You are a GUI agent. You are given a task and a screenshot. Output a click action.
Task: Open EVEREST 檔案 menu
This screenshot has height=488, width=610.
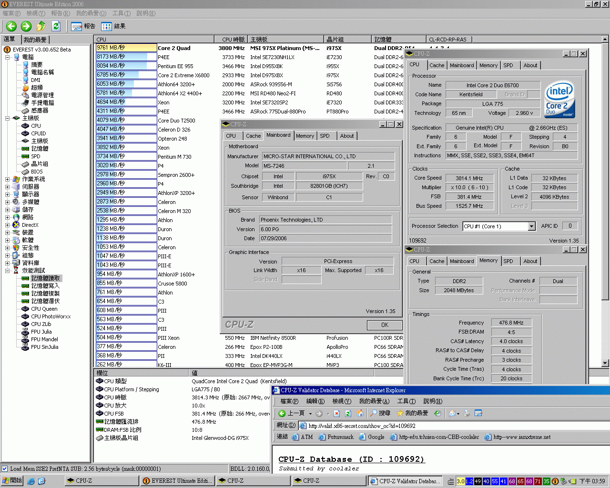[11, 13]
